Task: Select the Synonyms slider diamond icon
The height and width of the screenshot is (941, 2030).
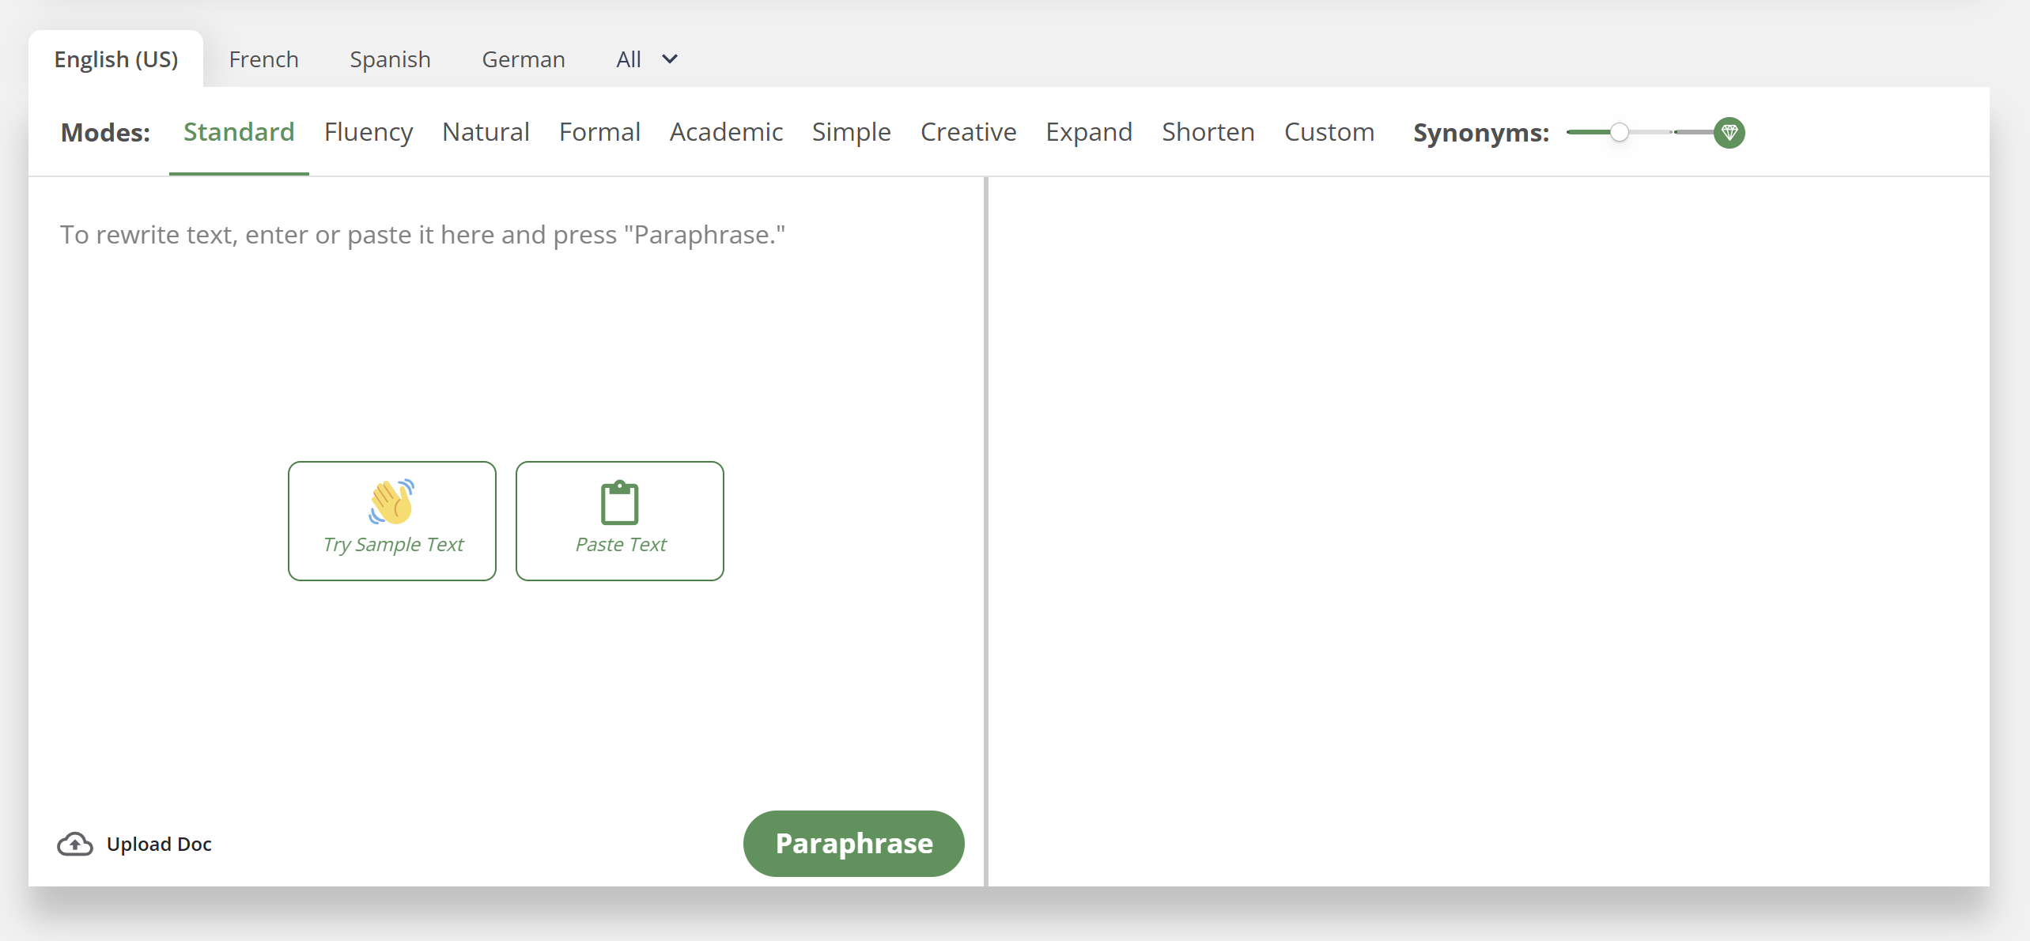Action: point(1732,130)
